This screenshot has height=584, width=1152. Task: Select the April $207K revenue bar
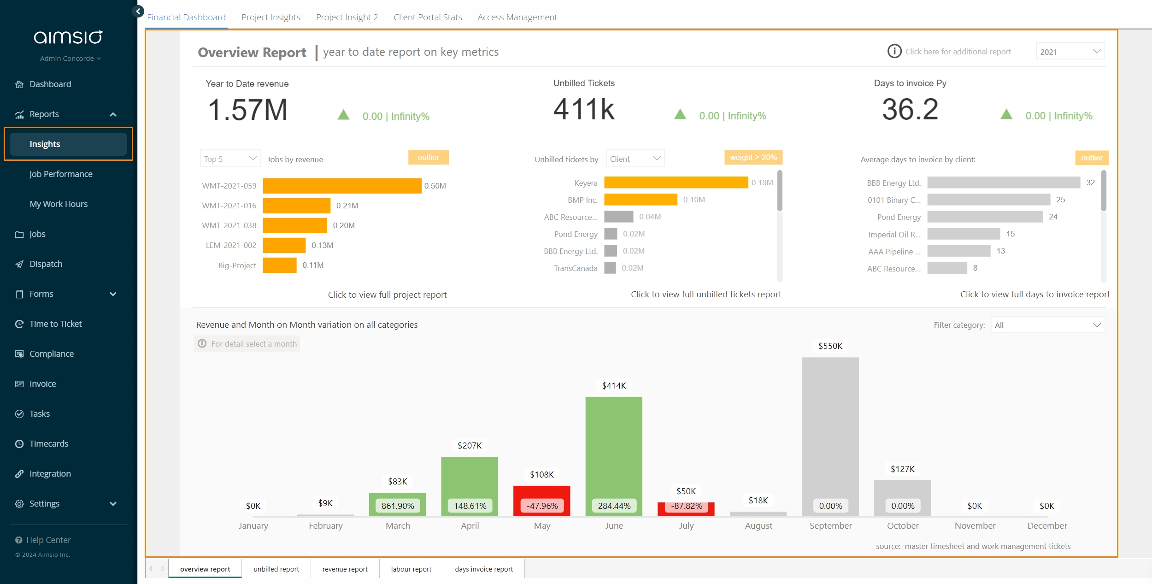coord(470,486)
